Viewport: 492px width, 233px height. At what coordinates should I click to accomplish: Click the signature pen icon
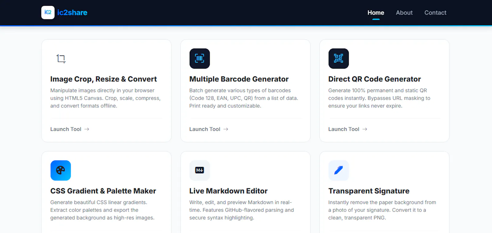339,170
